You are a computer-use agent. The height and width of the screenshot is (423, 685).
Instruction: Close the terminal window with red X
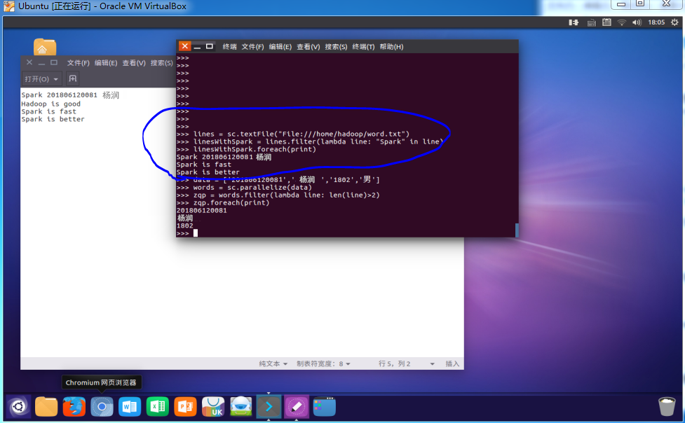point(185,46)
